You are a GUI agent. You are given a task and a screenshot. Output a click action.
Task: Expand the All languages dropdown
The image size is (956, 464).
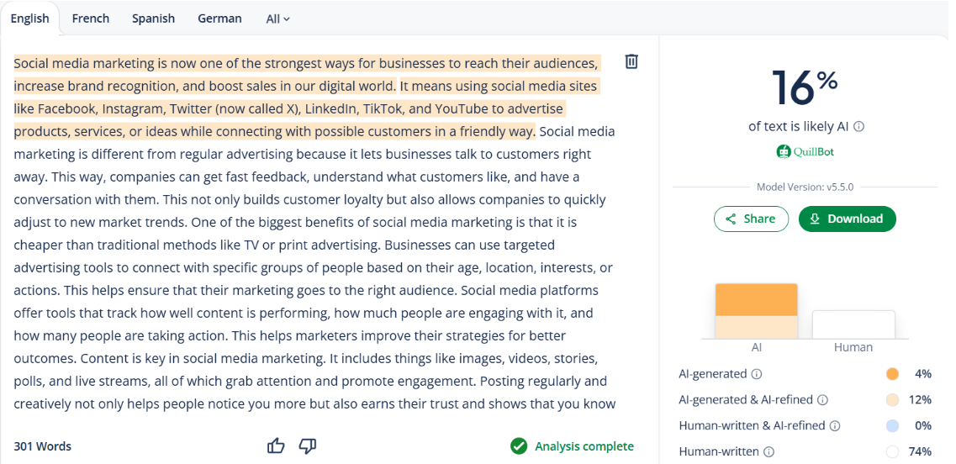coord(277,18)
